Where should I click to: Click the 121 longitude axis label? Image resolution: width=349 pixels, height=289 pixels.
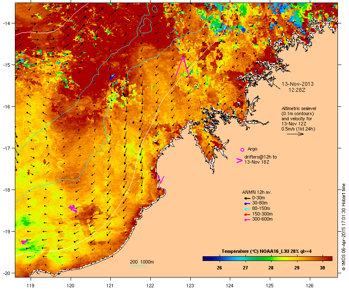[x=110, y=286]
